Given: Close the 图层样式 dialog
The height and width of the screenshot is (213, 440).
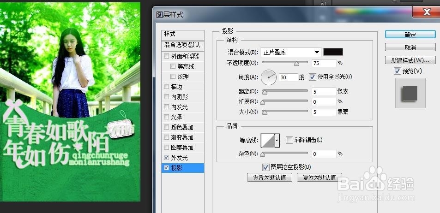Looking at the screenshot, I should [426, 12].
